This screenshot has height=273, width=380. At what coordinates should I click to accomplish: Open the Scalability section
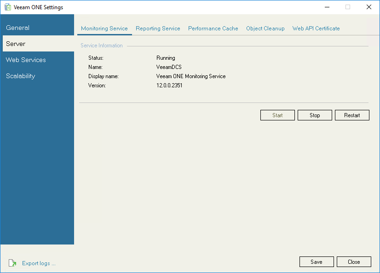20,76
